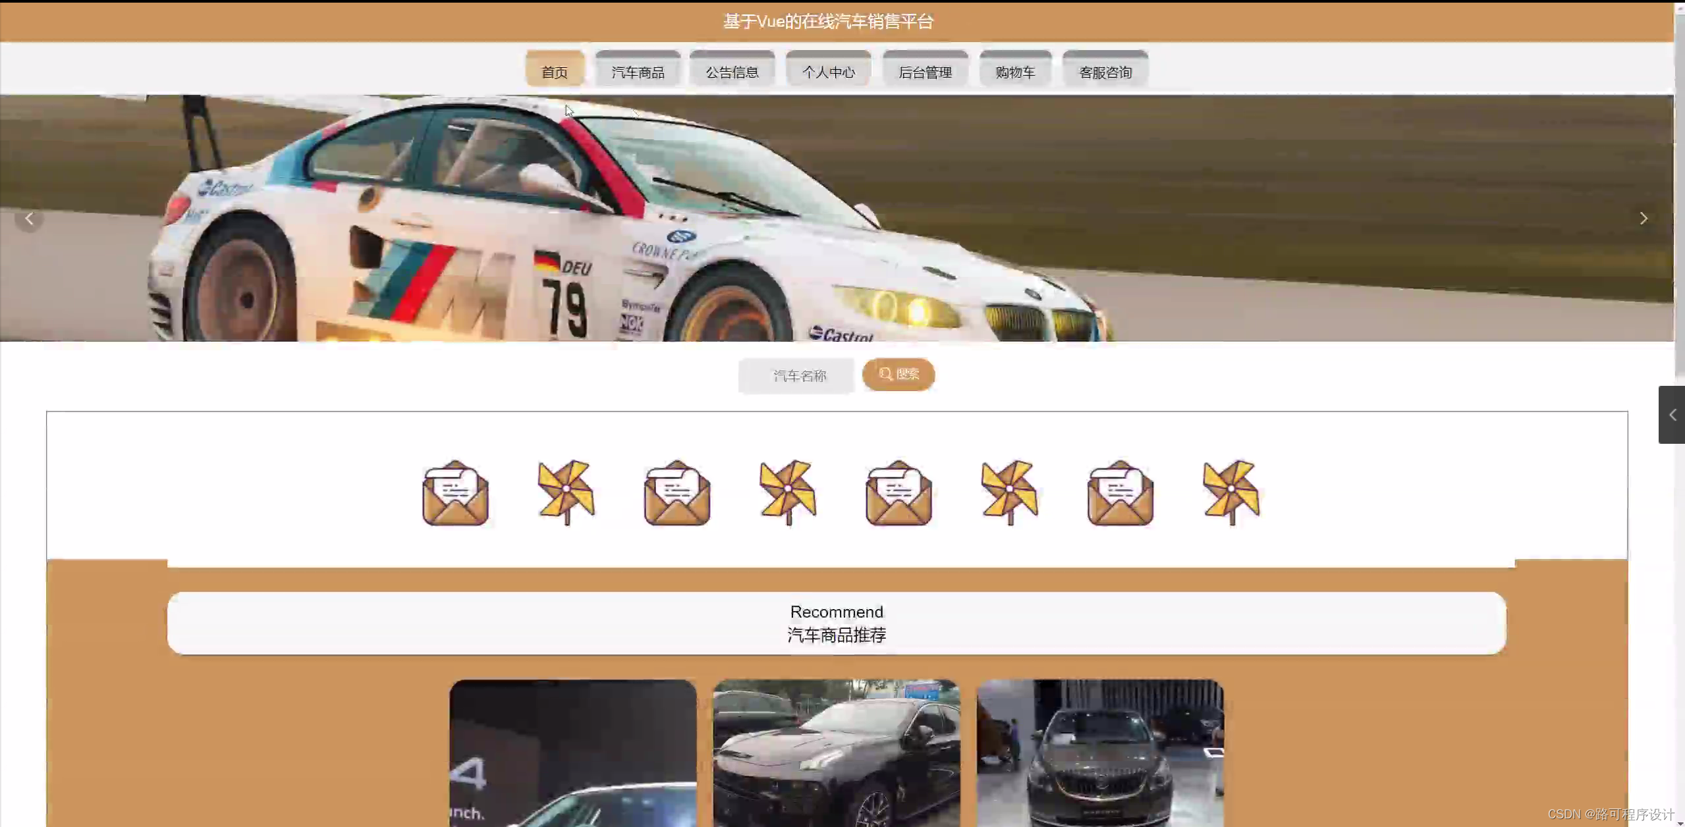Viewport: 1685px width, 827px height.
Task: Open the black sedan product thumbnail
Action: [x=836, y=753]
